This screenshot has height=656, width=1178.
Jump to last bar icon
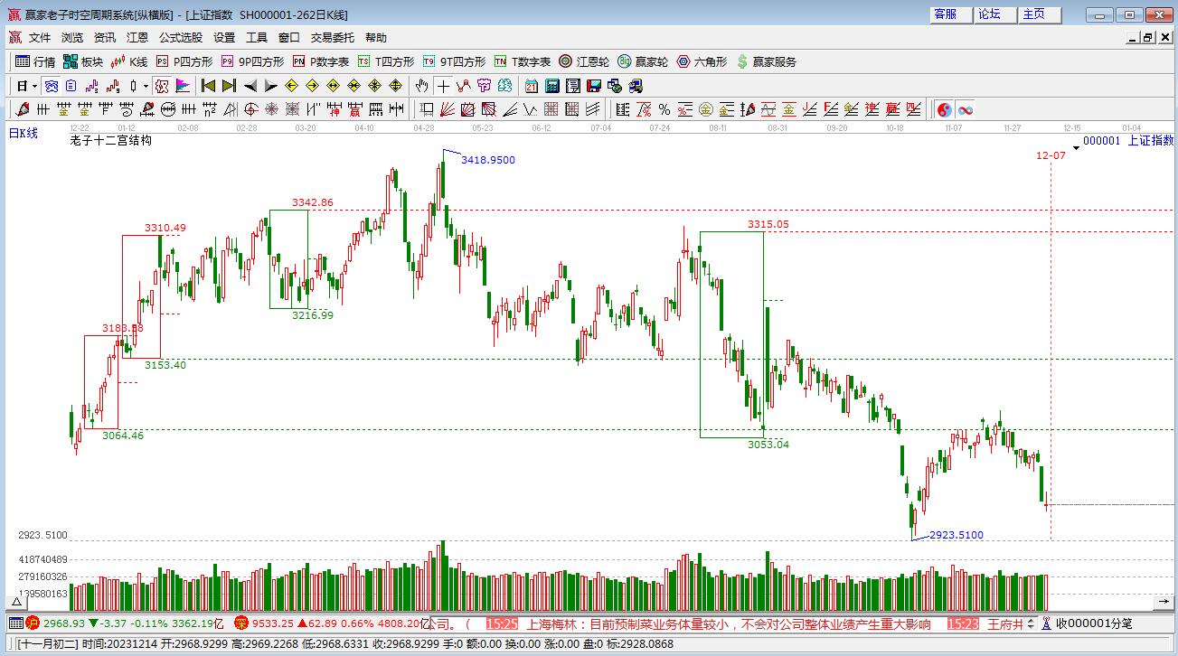point(229,86)
